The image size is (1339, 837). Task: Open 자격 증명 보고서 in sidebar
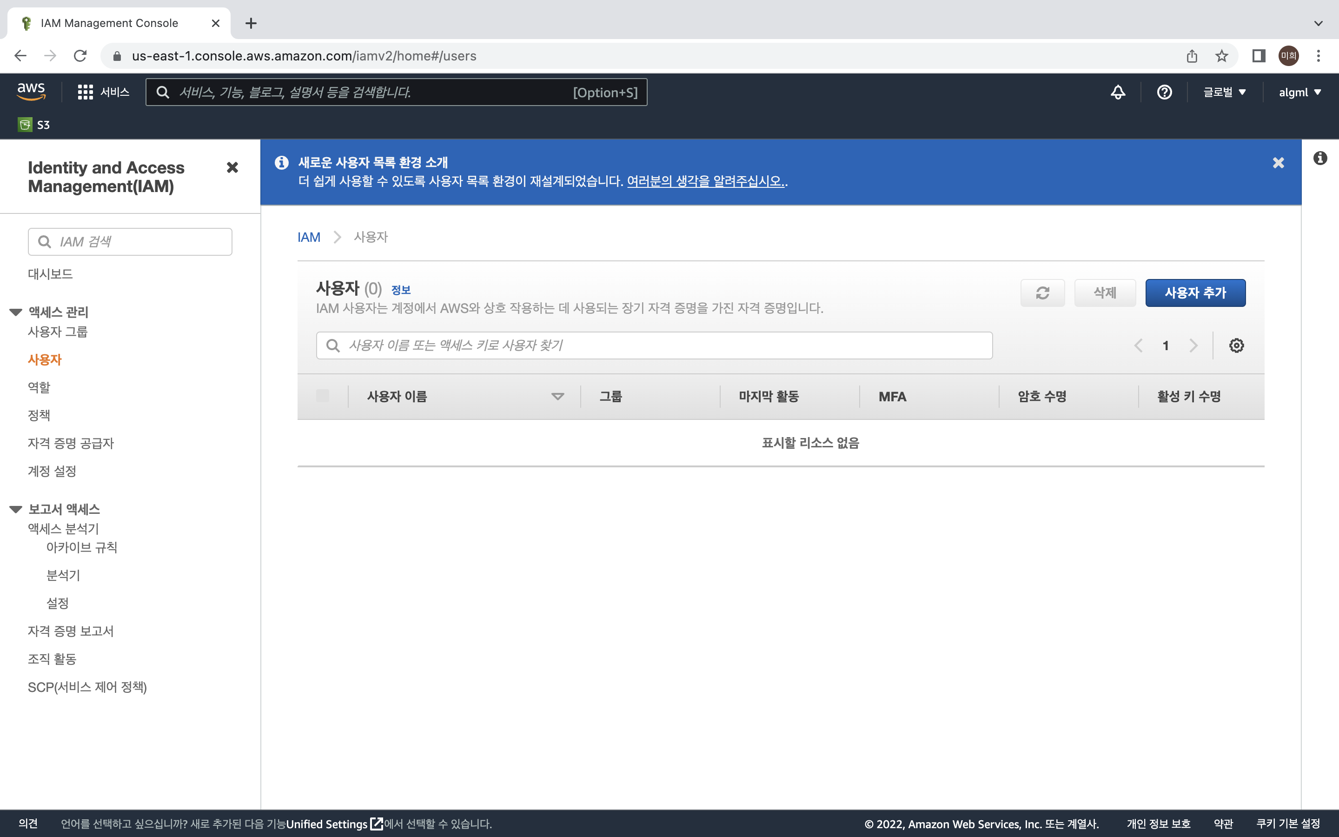pyautogui.click(x=71, y=631)
